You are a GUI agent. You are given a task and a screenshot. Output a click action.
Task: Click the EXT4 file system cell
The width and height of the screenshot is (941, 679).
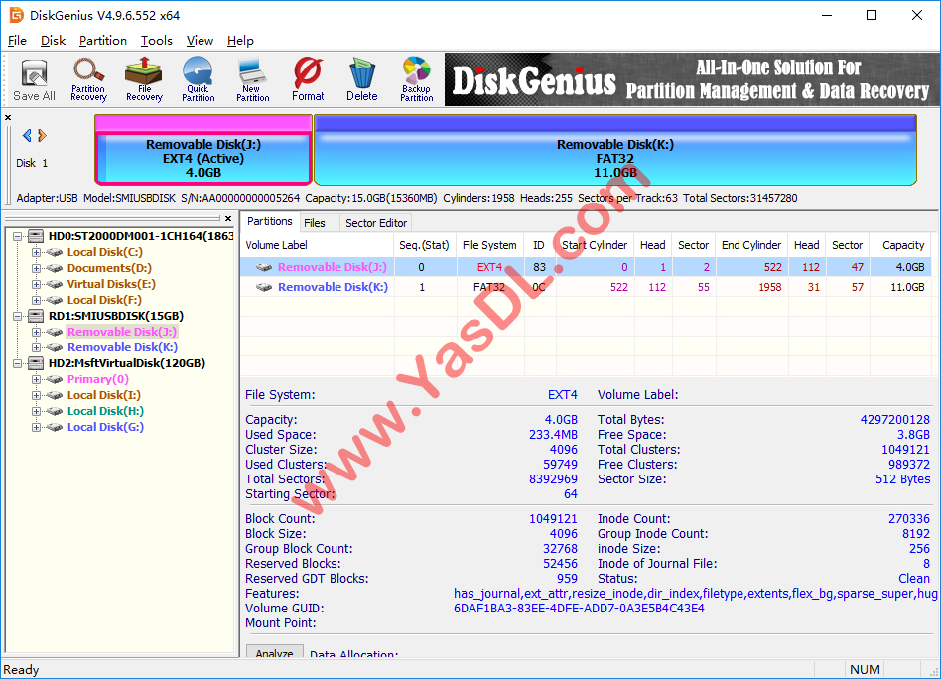point(489,267)
